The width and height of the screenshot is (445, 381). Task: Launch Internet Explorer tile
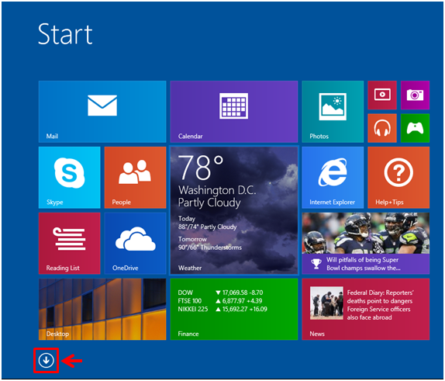coord(333,178)
